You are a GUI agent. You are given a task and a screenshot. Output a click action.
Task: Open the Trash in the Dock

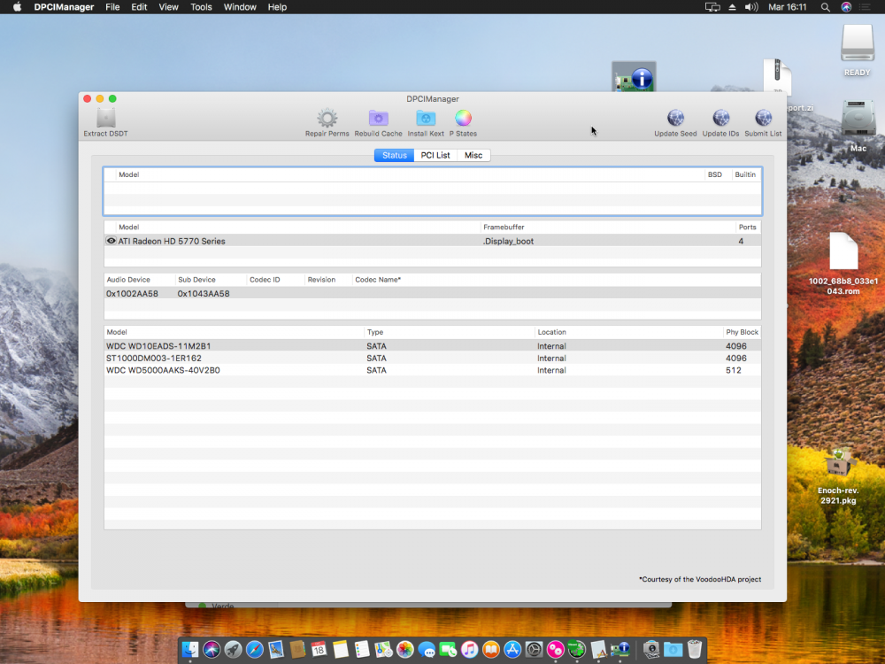click(x=695, y=650)
